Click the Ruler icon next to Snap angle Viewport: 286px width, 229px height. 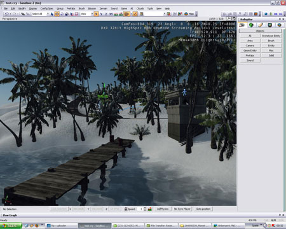pos(141,14)
